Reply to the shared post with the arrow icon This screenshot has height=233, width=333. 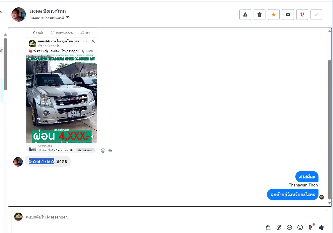(110, 151)
